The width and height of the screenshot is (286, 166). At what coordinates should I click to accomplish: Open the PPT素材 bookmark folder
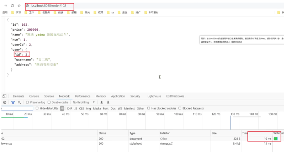[152, 12]
